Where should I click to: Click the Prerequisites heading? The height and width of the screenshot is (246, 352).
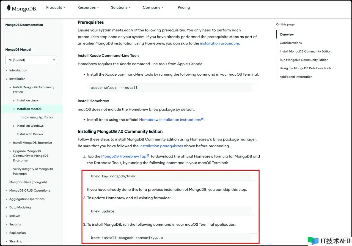click(x=91, y=22)
